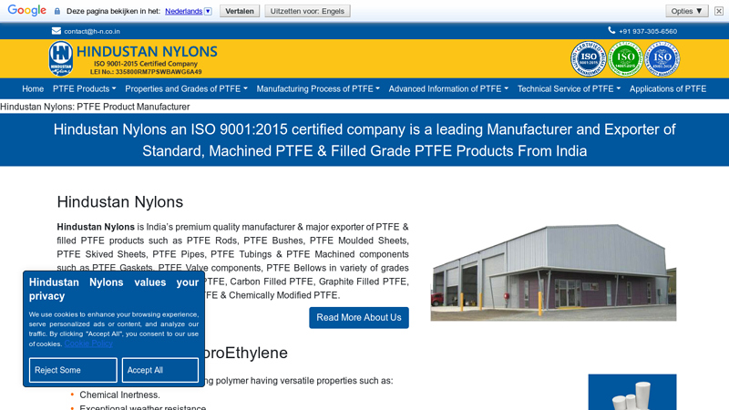Expand Technical Service of PTFE menu

coord(569,88)
